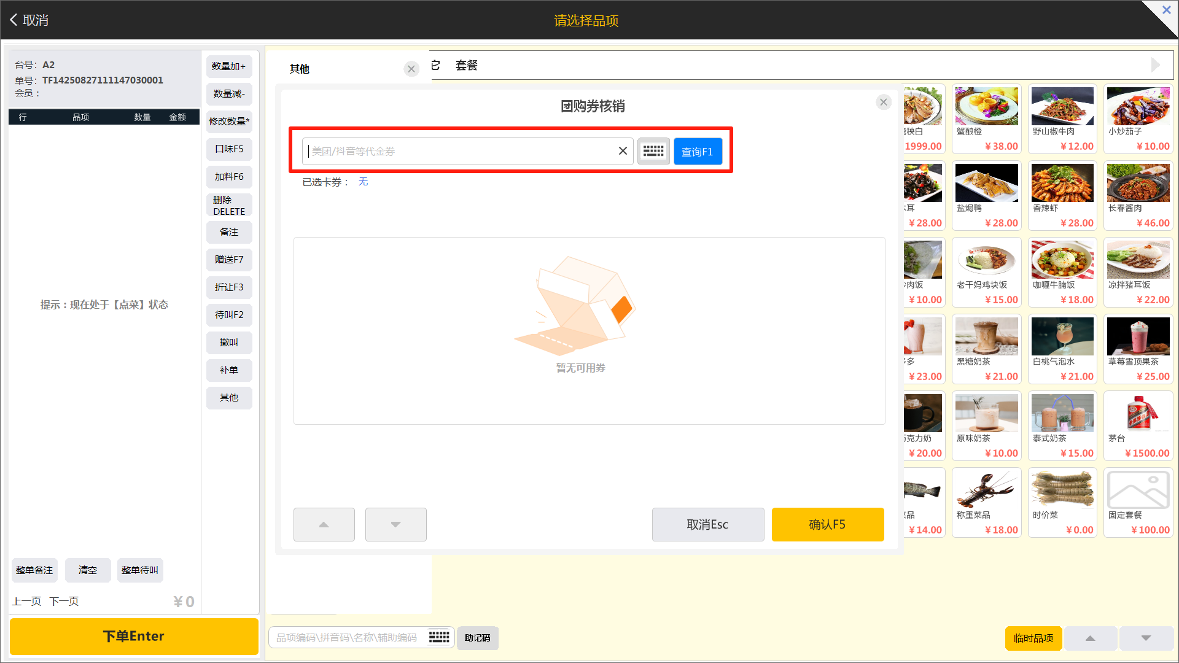Click the 助记码 mnemonic toggle button
This screenshot has height=663, width=1179.
pyautogui.click(x=477, y=638)
